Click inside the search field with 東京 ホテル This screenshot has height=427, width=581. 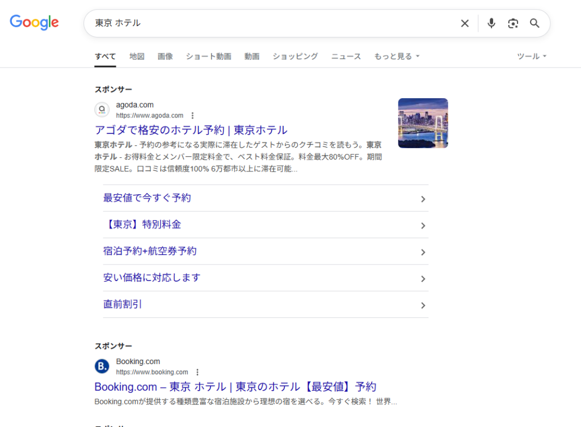tap(274, 23)
